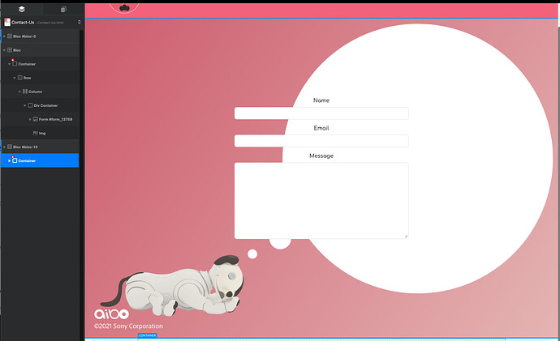Open the Contact-Us page selector dropdown
This screenshot has height=341, width=560.
80,22
